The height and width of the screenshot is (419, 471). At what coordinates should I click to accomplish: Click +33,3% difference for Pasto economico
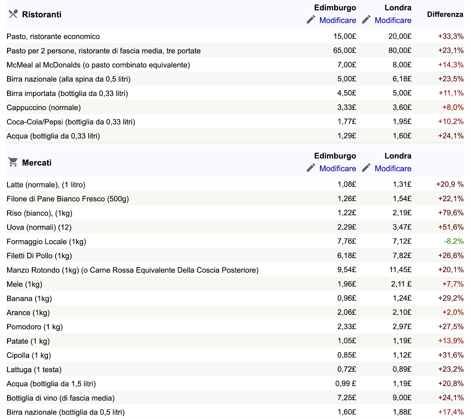click(451, 37)
